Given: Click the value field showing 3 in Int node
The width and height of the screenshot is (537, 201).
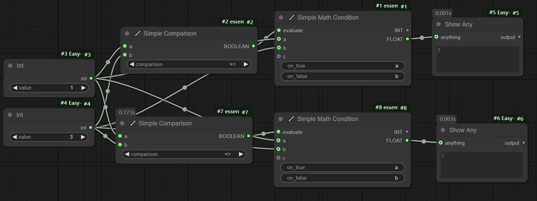Looking at the screenshot, I should (49, 137).
